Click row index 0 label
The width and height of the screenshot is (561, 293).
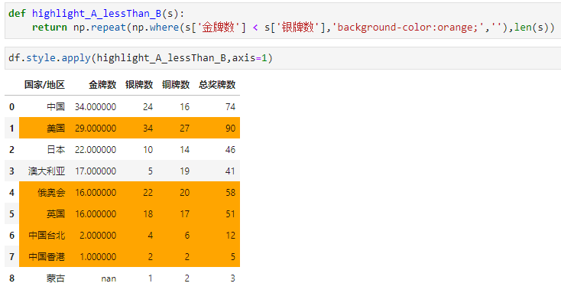(11, 107)
